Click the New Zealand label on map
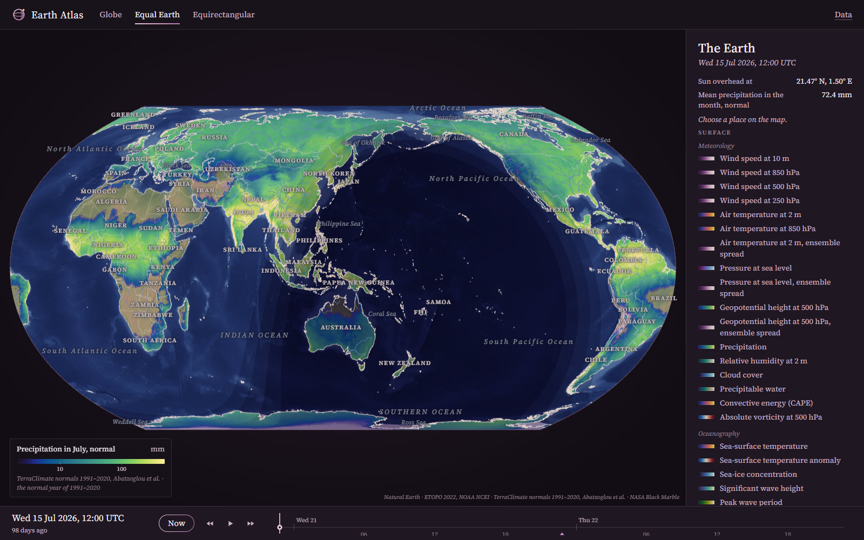The image size is (864, 540). pyautogui.click(x=404, y=363)
